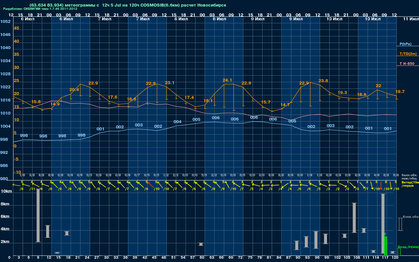Click the 15.7 temperature label
The height and width of the screenshot is (262, 419).
[266, 102]
